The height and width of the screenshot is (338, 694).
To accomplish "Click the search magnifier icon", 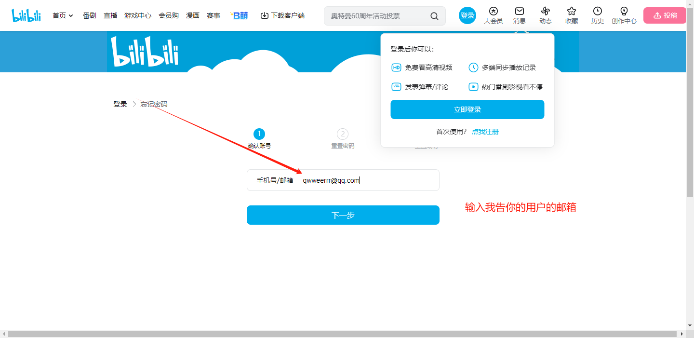I will (x=434, y=16).
